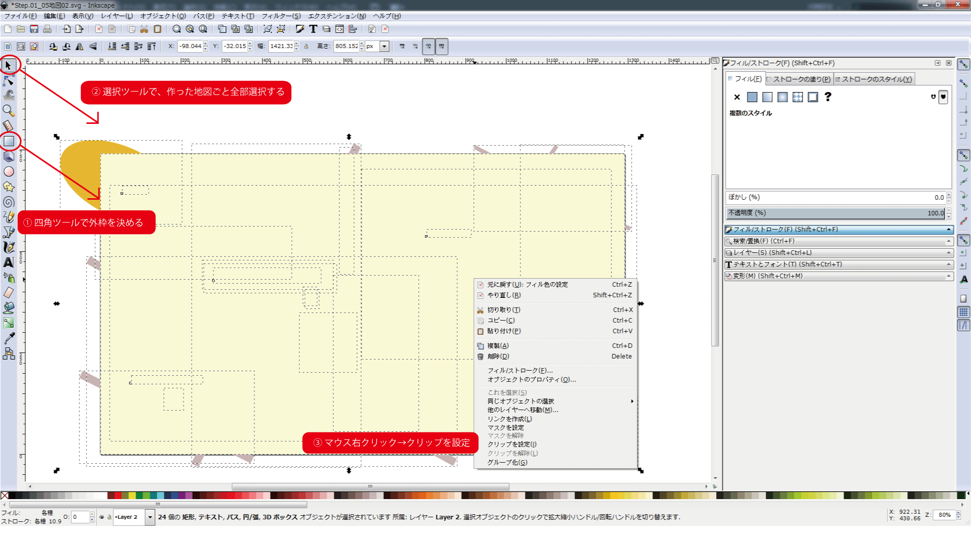Adjust the 不透明度 opacity slider
The height and width of the screenshot is (536, 971).
[x=834, y=213]
